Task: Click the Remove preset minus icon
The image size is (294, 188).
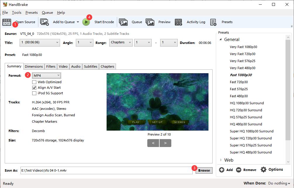Action: click(239, 170)
